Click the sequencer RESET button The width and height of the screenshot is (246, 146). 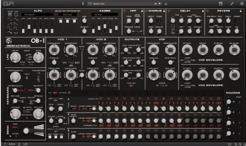pyautogui.click(x=56, y=137)
